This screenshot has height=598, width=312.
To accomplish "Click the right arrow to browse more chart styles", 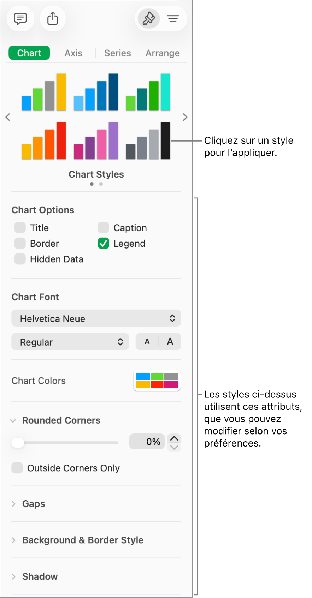I will 184,117.
